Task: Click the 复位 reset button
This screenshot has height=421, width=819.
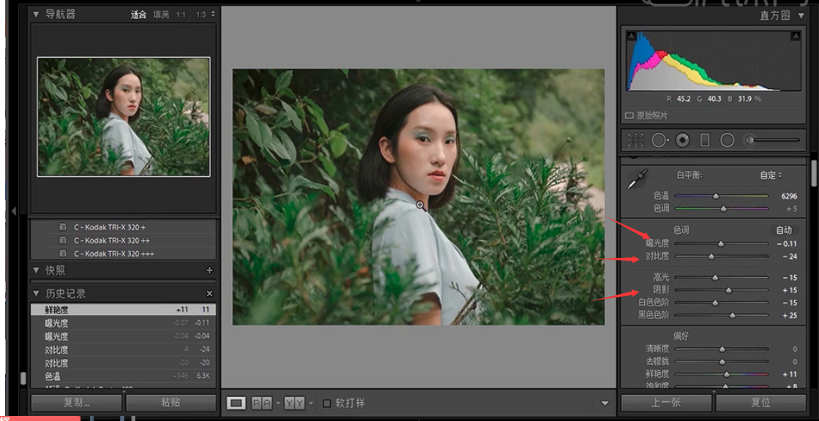Action: coord(761,402)
